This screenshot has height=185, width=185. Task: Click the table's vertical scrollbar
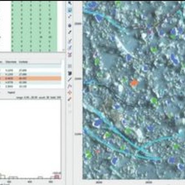pos(63,74)
